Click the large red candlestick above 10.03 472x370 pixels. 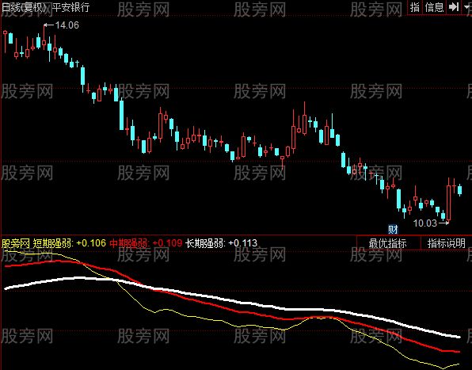[448, 203]
